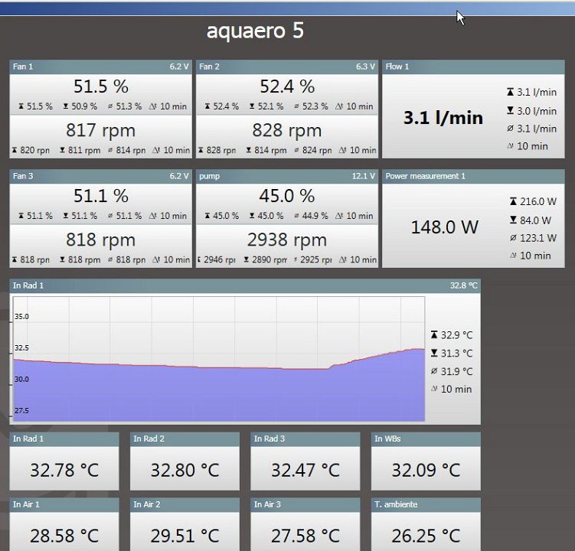Click the minimum icon beside 84.0 W
575x551 pixels.
tap(514, 220)
